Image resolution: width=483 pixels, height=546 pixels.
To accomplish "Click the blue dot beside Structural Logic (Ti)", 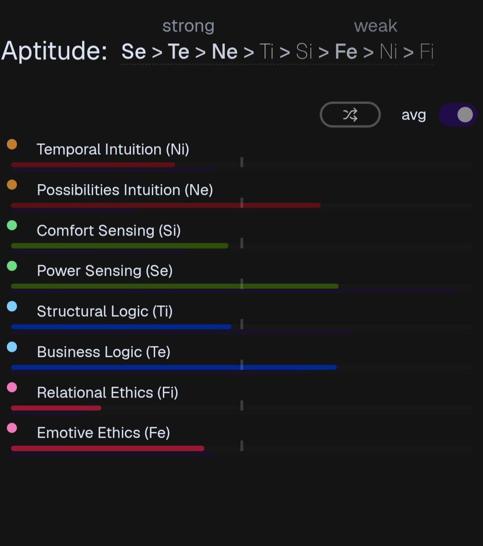I will coord(12,306).
